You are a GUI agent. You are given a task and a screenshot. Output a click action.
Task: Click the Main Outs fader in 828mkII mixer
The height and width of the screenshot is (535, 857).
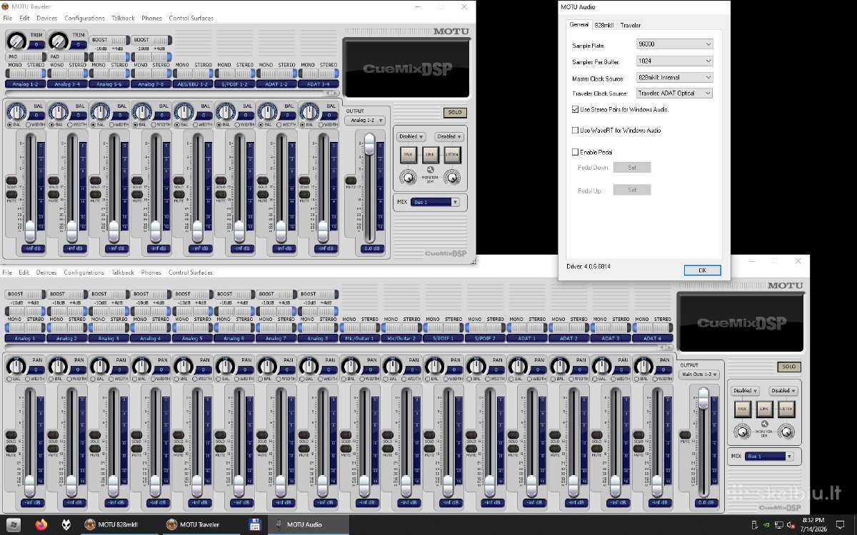click(703, 398)
